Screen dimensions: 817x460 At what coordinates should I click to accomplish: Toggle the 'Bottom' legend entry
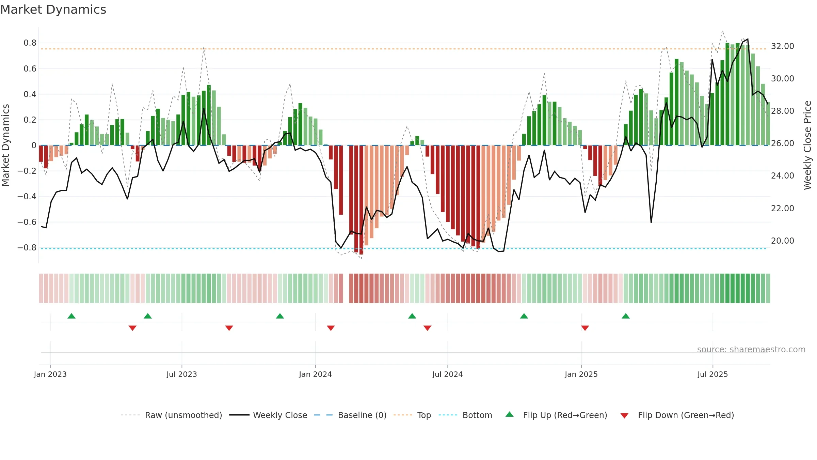(x=465, y=415)
